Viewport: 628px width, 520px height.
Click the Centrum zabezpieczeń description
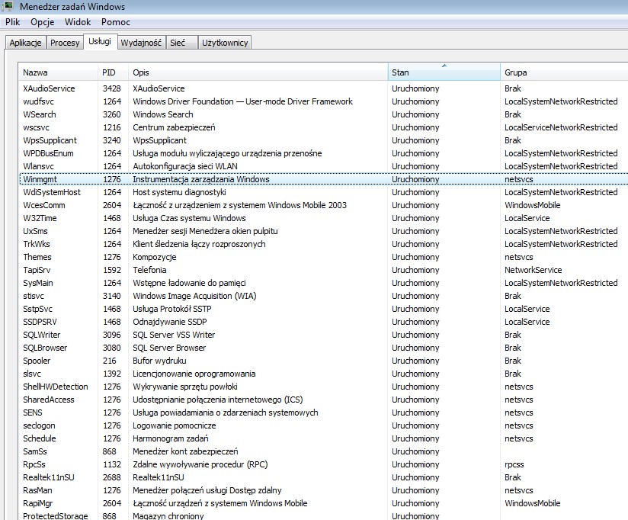pyautogui.click(x=174, y=127)
